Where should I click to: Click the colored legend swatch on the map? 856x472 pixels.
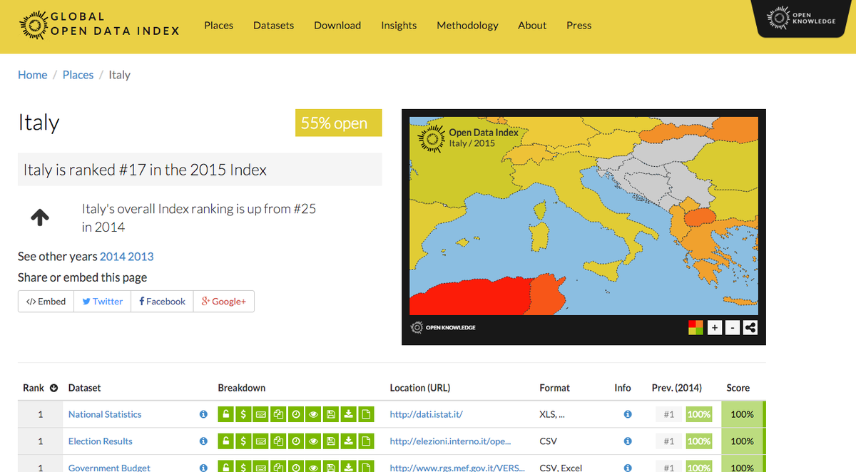(695, 327)
